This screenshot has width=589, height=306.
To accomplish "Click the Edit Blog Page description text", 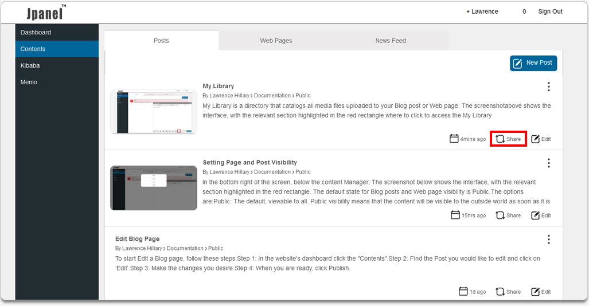I will [x=327, y=263].
